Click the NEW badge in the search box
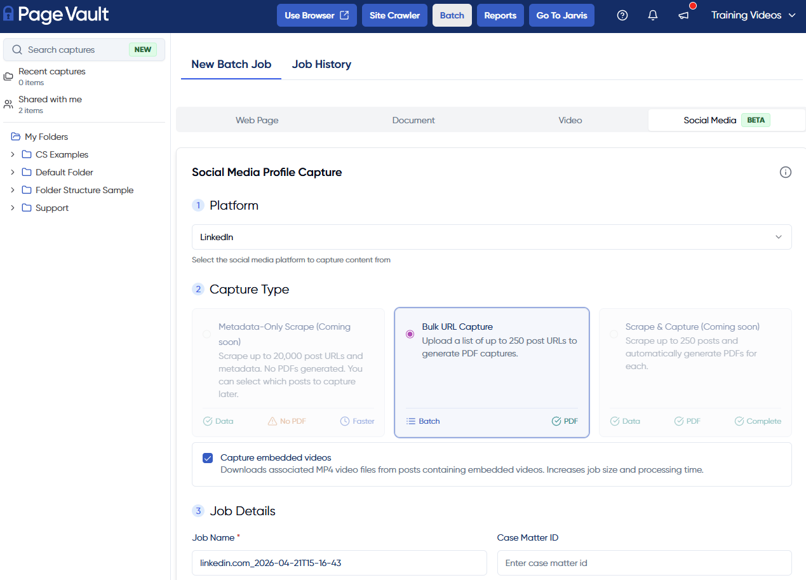Image resolution: width=806 pixels, height=580 pixels. pyautogui.click(x=143, y=50)
